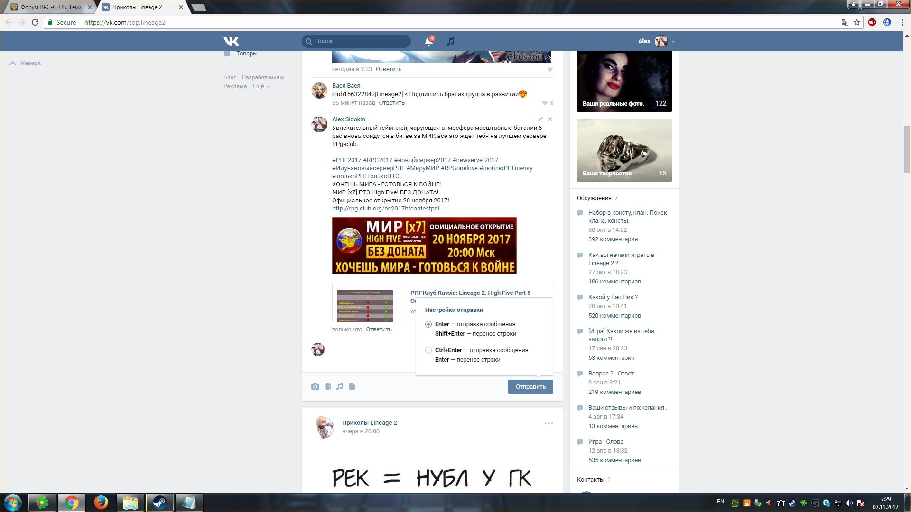Click the Поиск search field
911x512 pixels.
pos(361,41)
